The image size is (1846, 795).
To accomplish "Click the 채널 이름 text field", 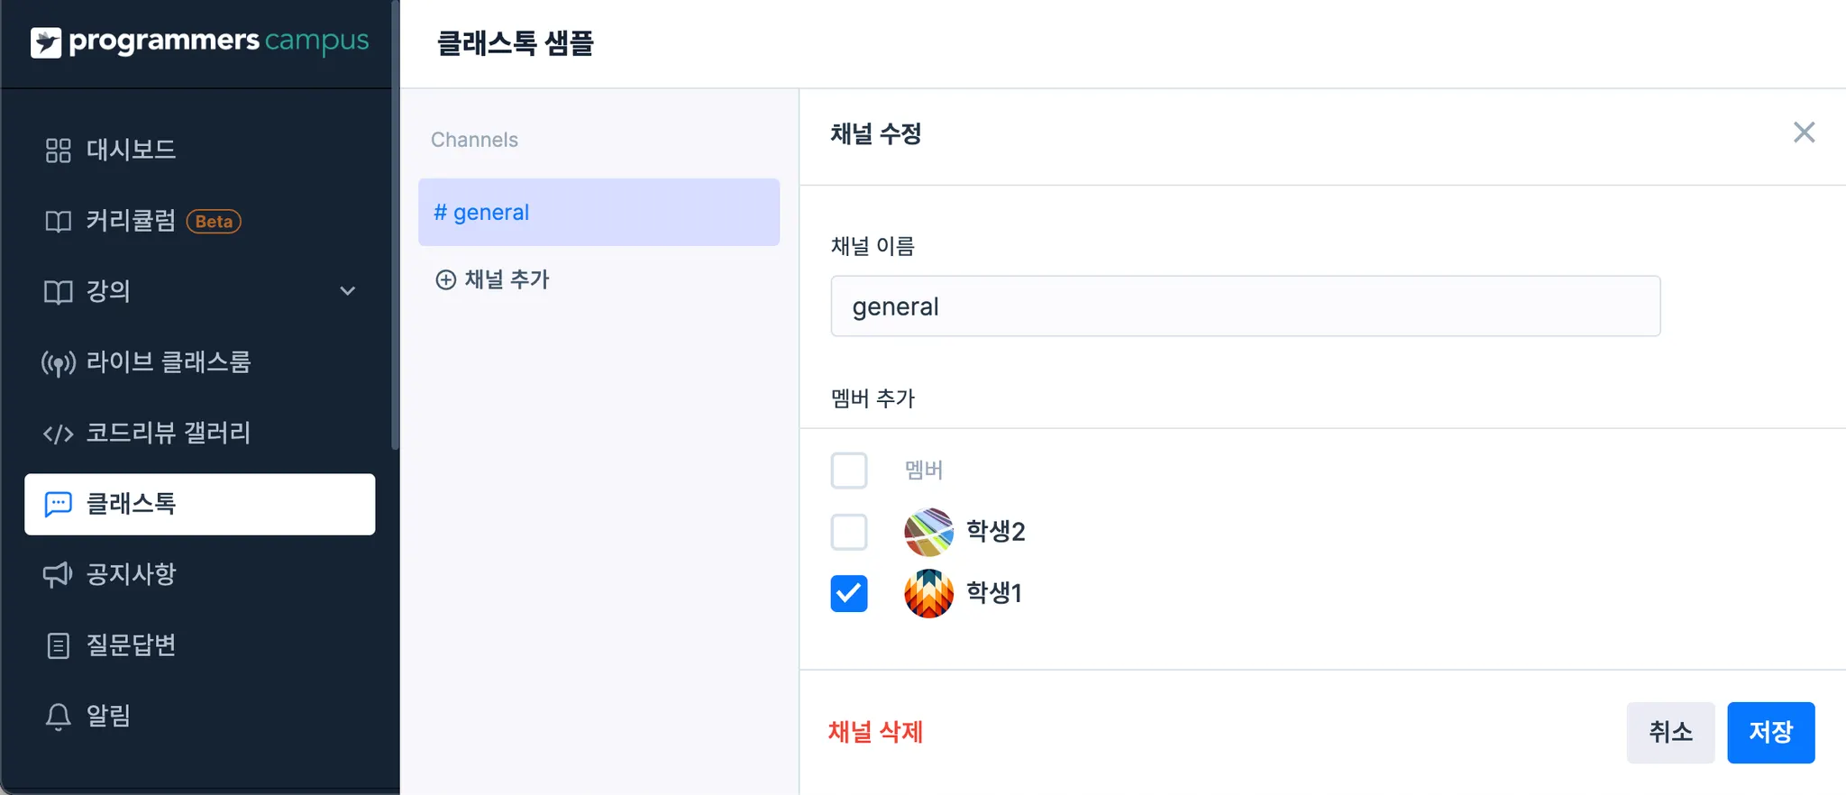I will pos(1245,306).
